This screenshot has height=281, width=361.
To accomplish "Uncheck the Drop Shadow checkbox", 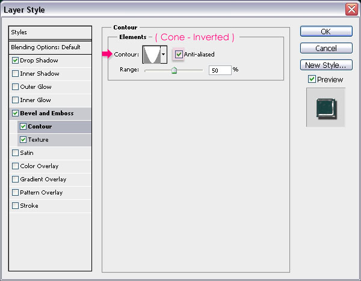I will point(15,61).
